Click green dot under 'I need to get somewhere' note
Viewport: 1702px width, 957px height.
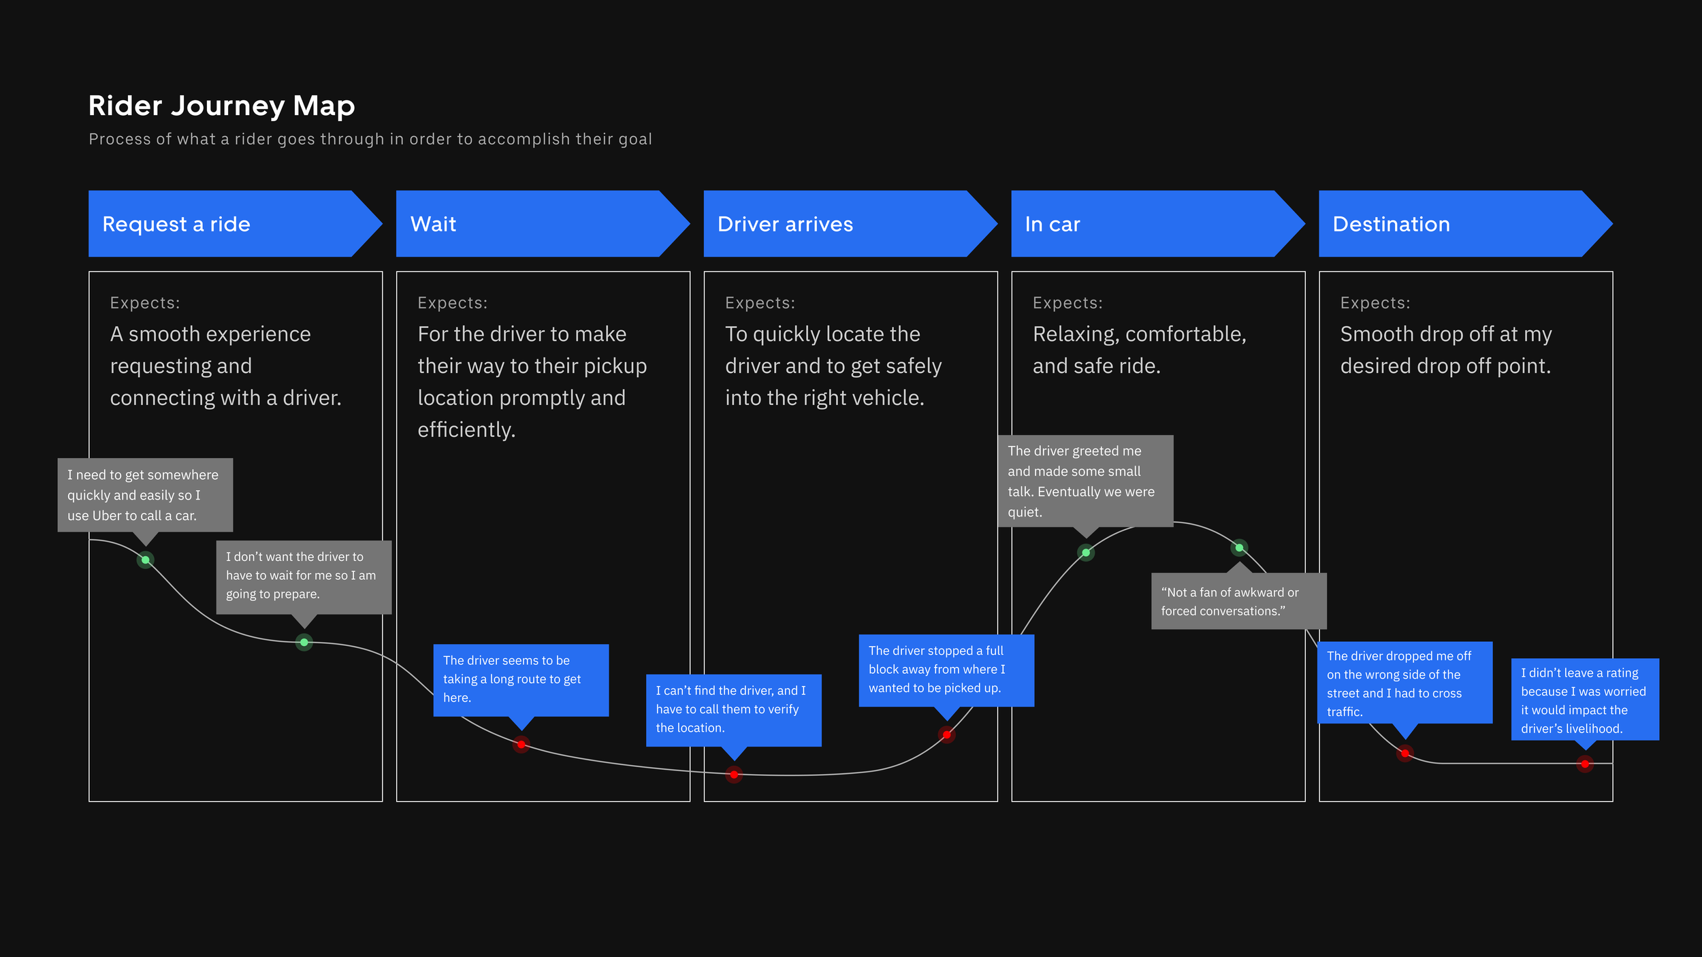click(x=146, y=560)
